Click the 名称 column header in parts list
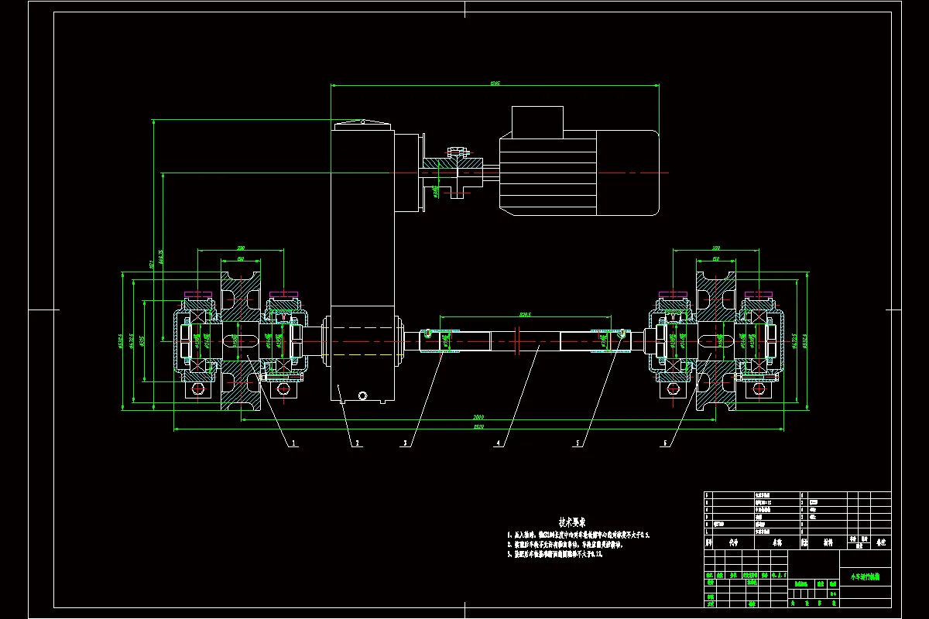 [776, 543]
